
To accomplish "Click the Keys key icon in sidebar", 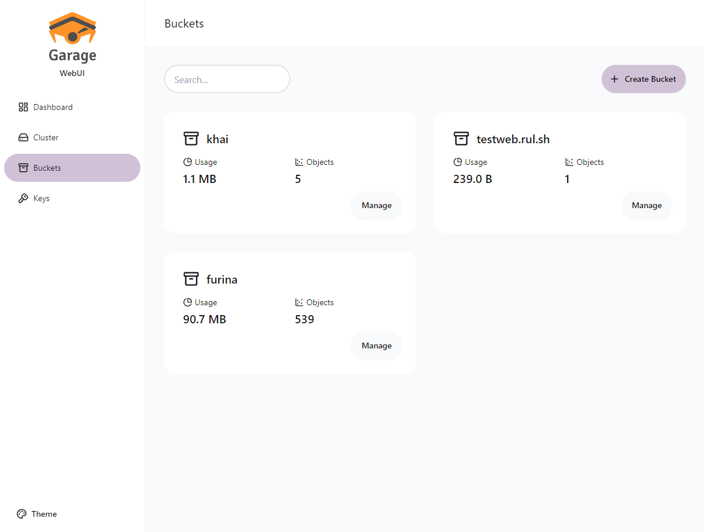I will [23, 198].
